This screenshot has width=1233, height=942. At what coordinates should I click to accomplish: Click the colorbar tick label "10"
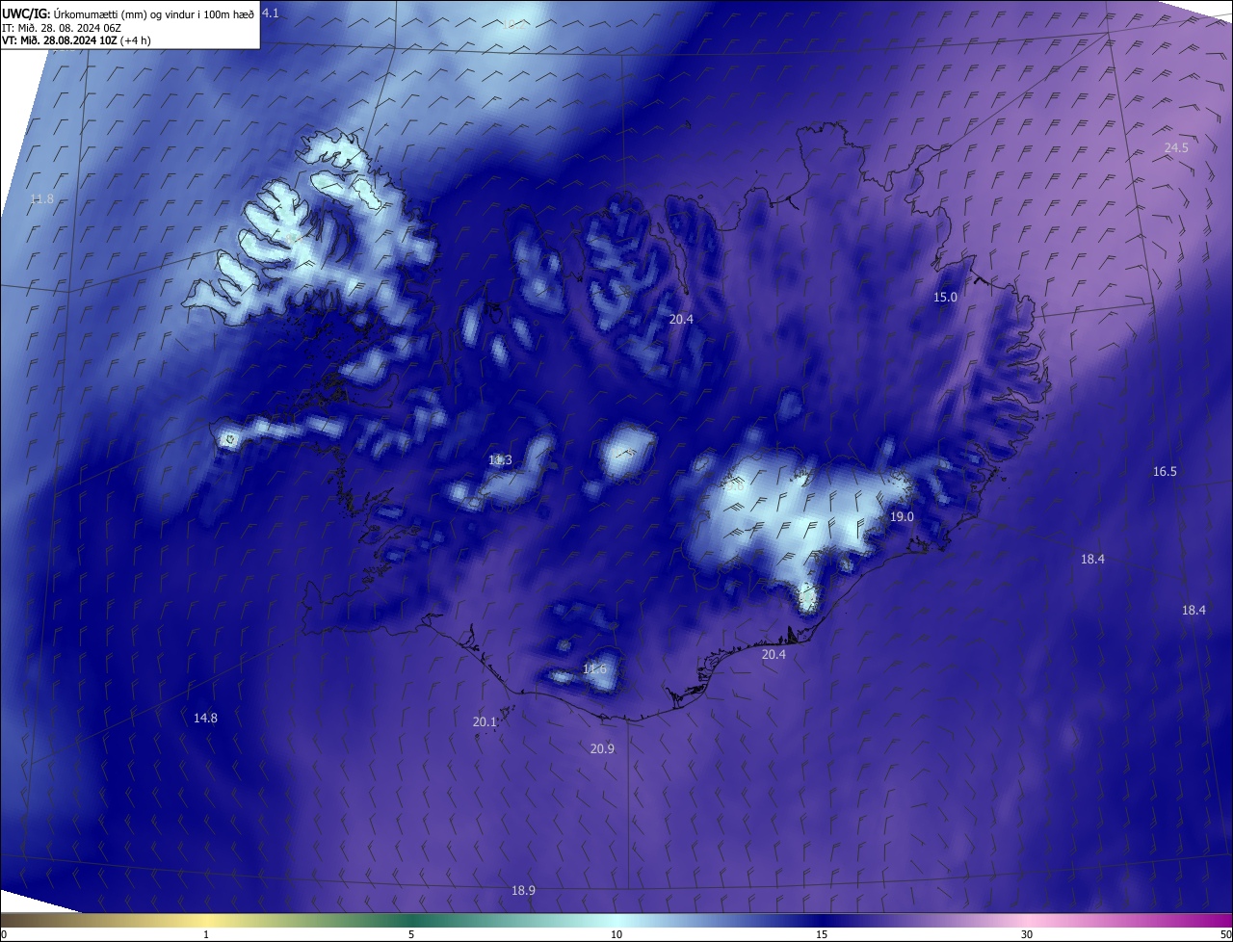pyautogui.click(x=616, y=934)
